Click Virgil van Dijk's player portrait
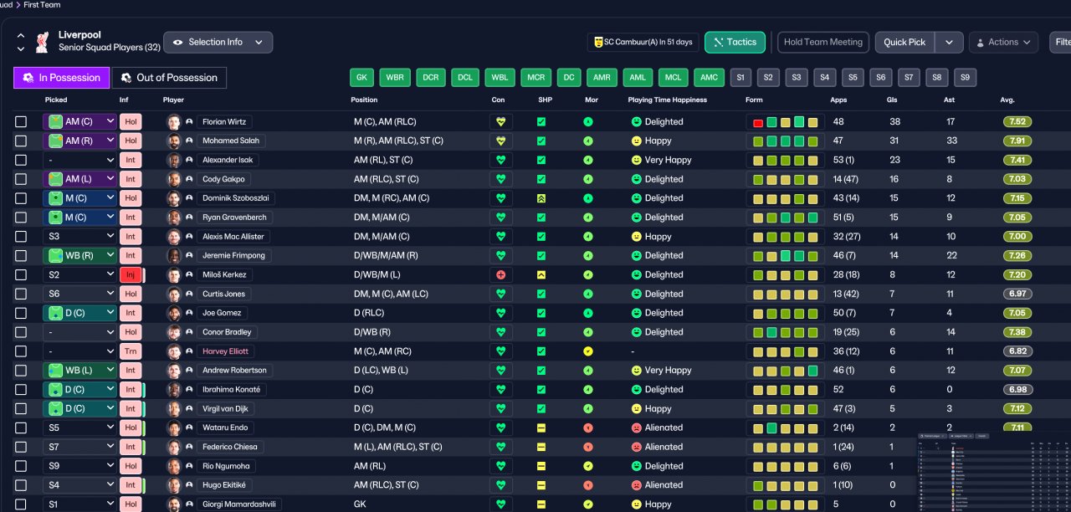1071x512 pixels. click(x=174, y=408)
